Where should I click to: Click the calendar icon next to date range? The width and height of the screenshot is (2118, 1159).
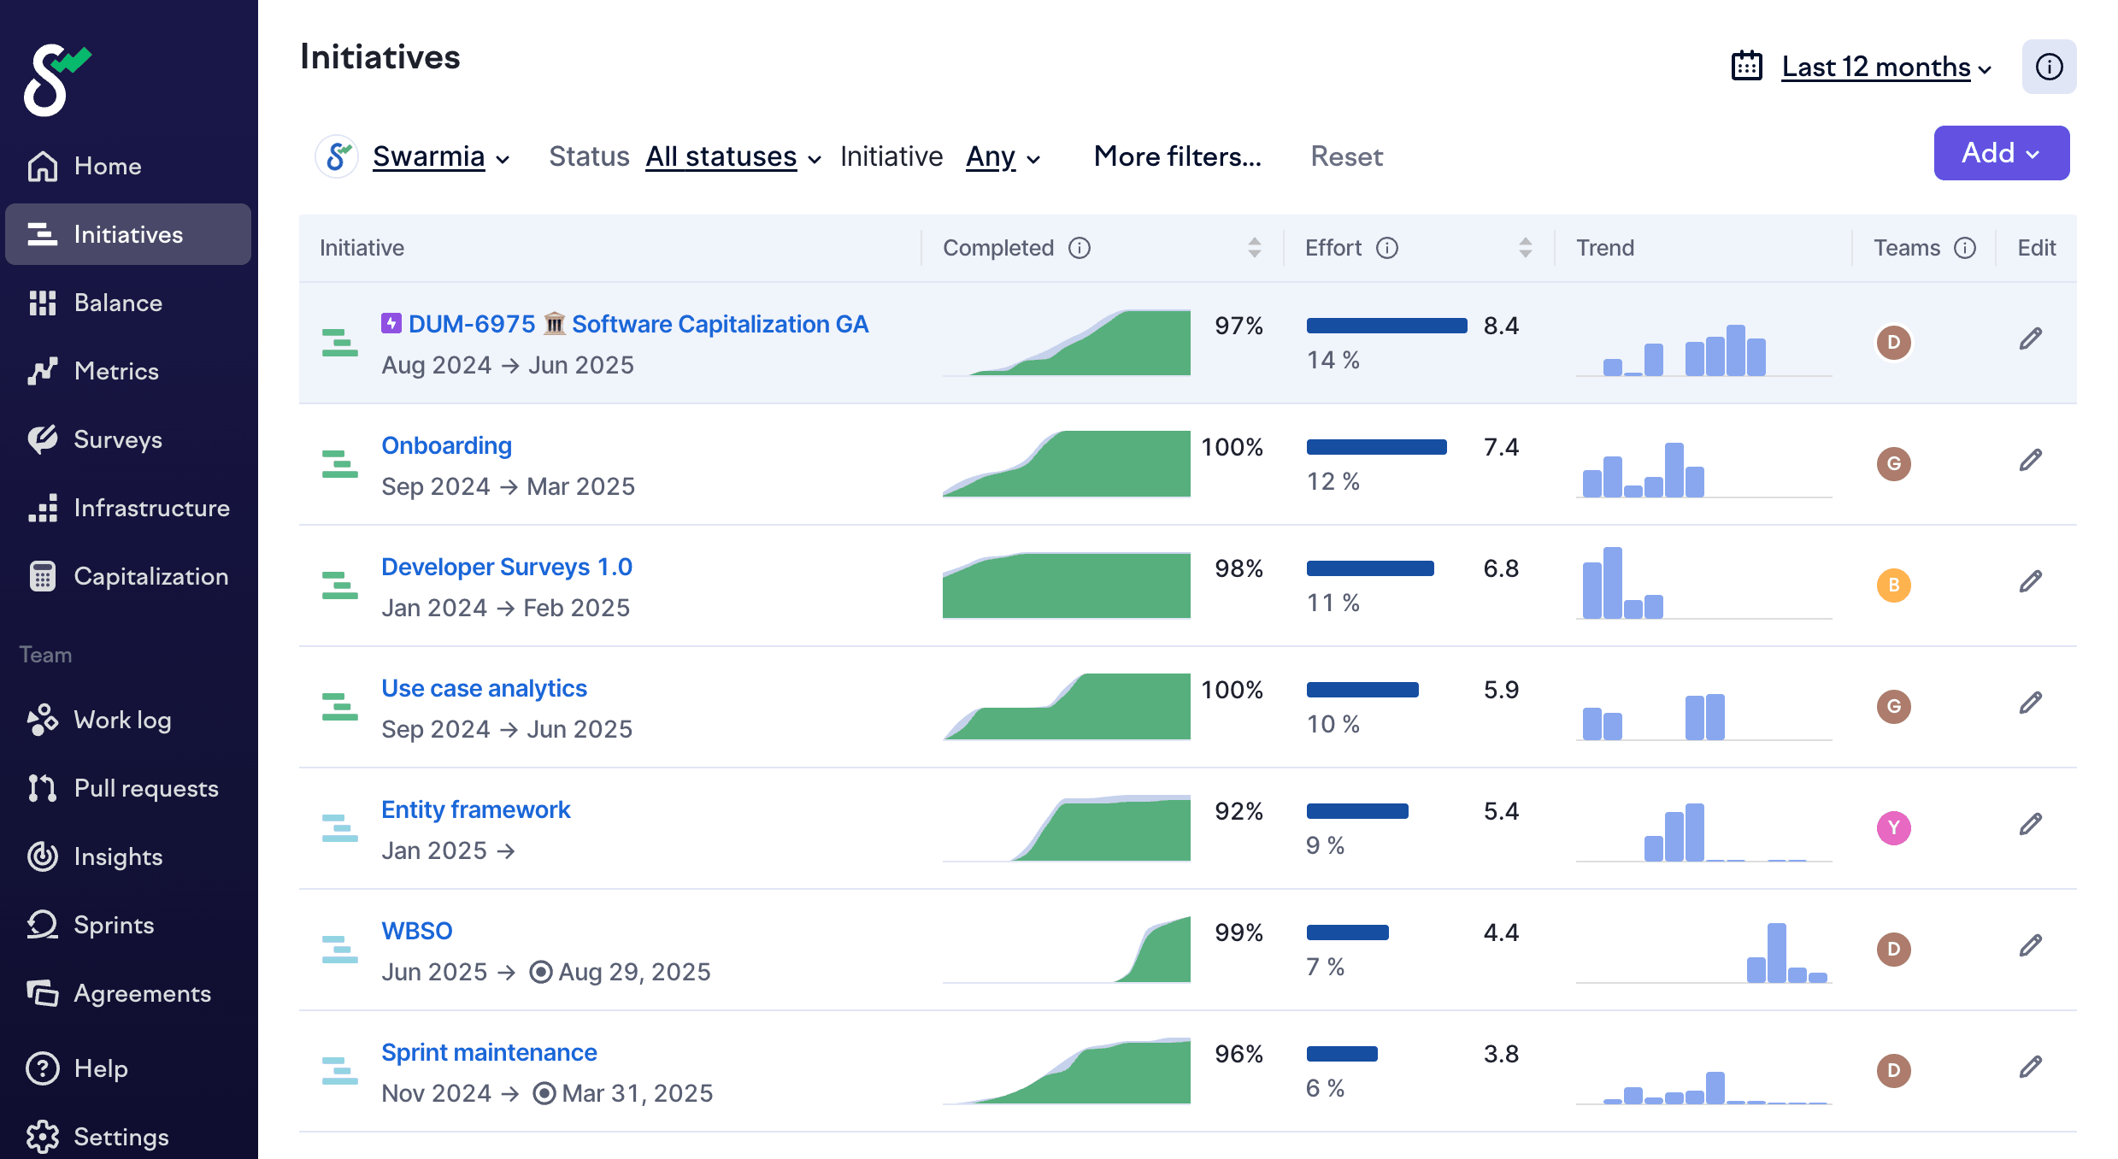[1746, 67]
